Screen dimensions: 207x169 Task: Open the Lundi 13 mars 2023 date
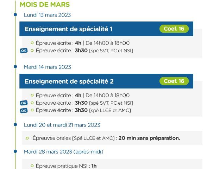pyautogui.click(x=47, y=15)
